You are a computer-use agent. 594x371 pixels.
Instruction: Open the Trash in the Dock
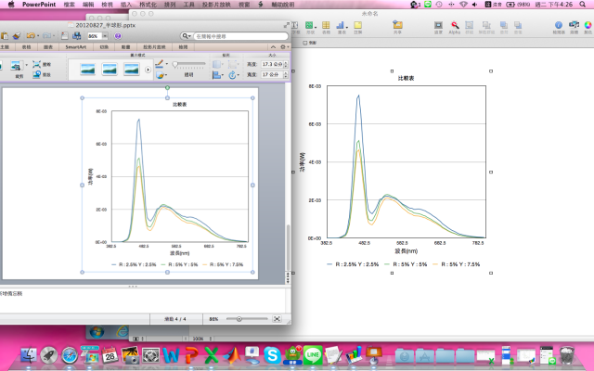pos(567,355)
